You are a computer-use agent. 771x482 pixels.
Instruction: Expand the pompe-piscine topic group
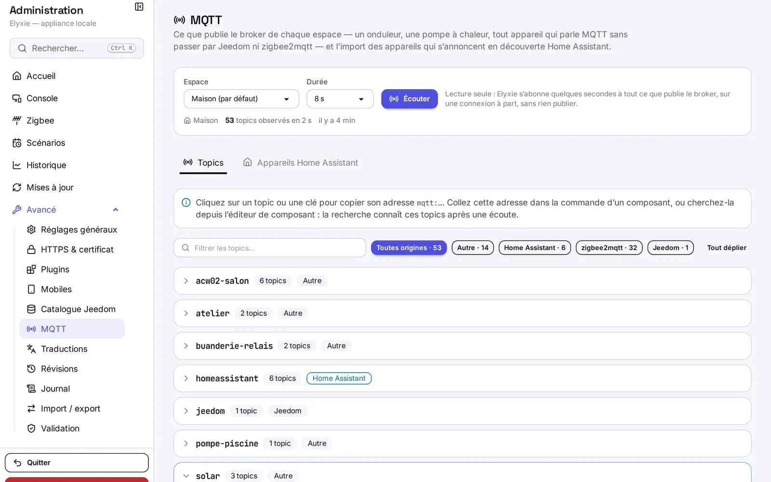tap(186, 443)
